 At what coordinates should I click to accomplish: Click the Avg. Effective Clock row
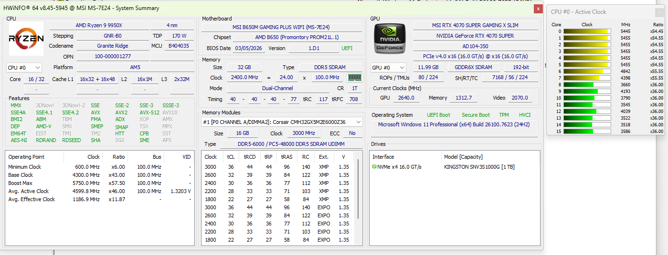tap(99, 199)
